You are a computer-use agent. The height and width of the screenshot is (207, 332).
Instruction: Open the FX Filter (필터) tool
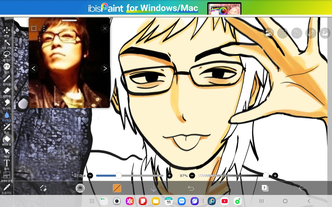pos(7,68)
